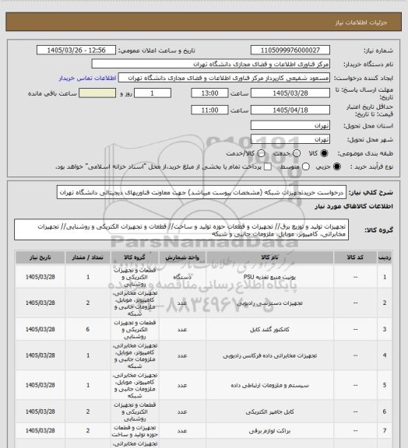This screenshot has height=448, width=408.
Task: Select the جزیی purchase type radio
Action: [337, 166]
